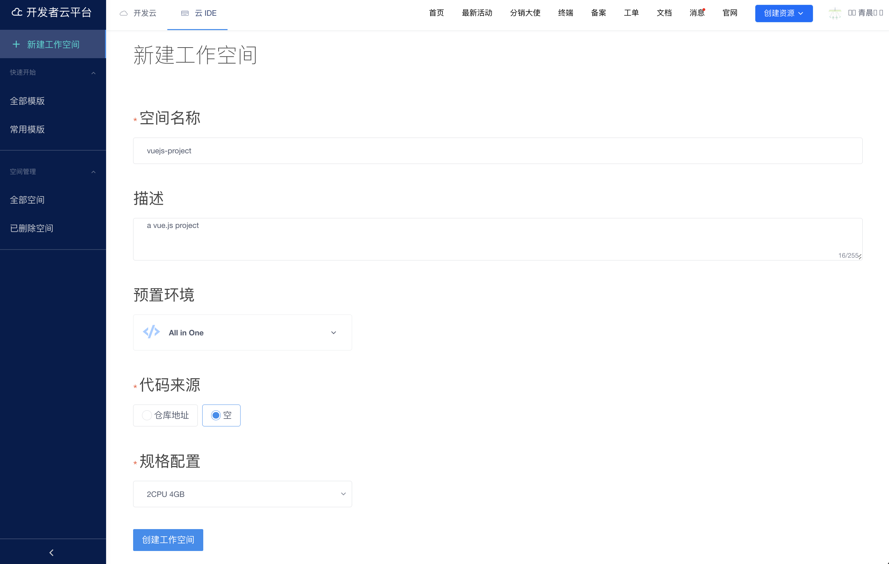Open 消息 notifications in top navigation
The image size is (889, 564).
[697, 13]
